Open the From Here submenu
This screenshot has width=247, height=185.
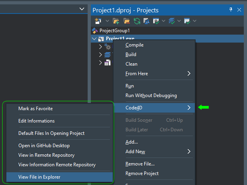click(x=155, y=74)
